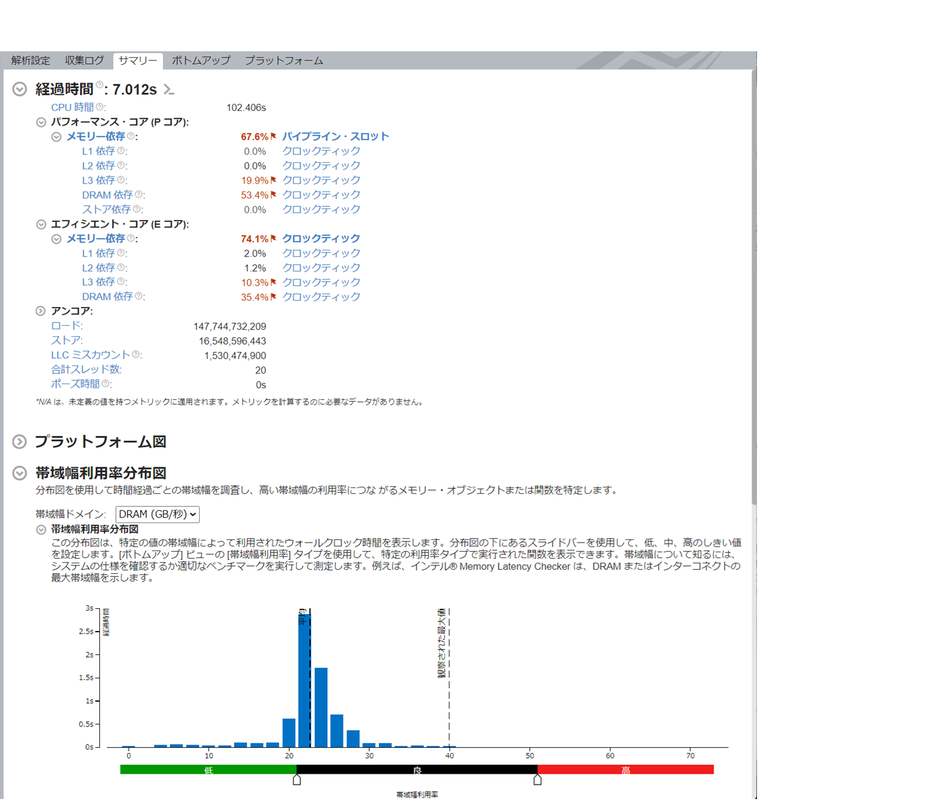Screen dimensions: 936x812
Task: Click the low-threshold slider handle under histogram
Action: (x=296, y=780)
